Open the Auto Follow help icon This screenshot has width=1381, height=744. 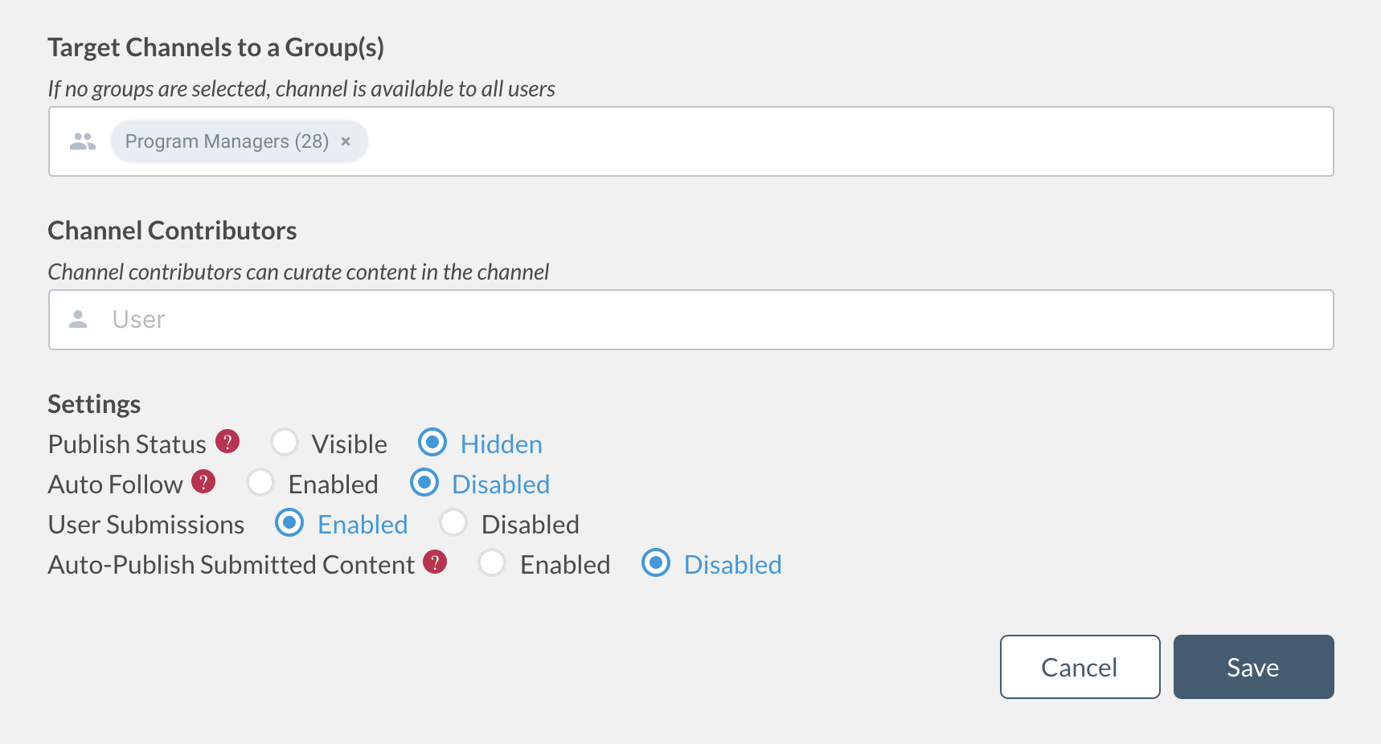(203, 481)
